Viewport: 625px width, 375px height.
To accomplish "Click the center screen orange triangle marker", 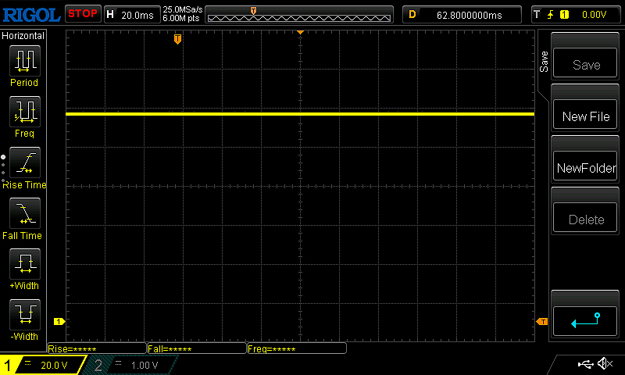I will coord(300,32).
